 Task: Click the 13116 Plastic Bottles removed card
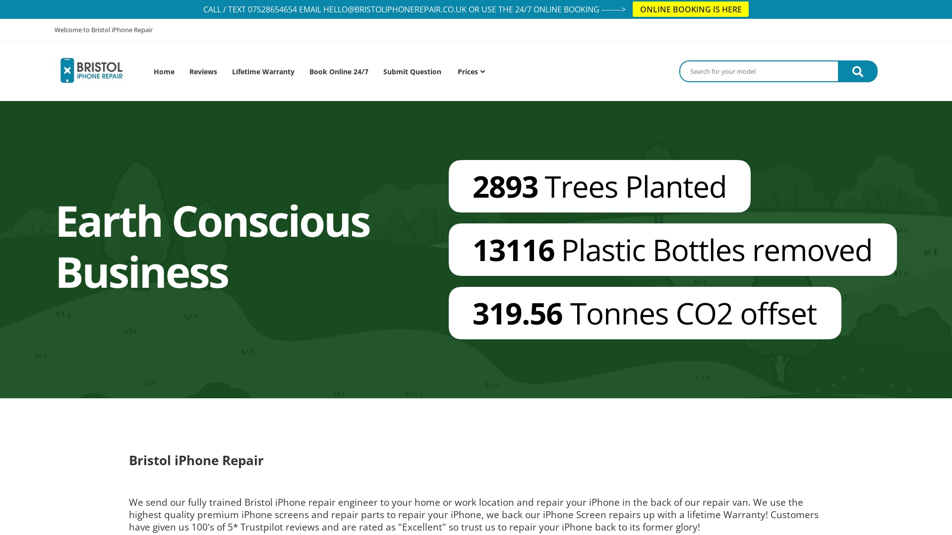tap(672, 250)
